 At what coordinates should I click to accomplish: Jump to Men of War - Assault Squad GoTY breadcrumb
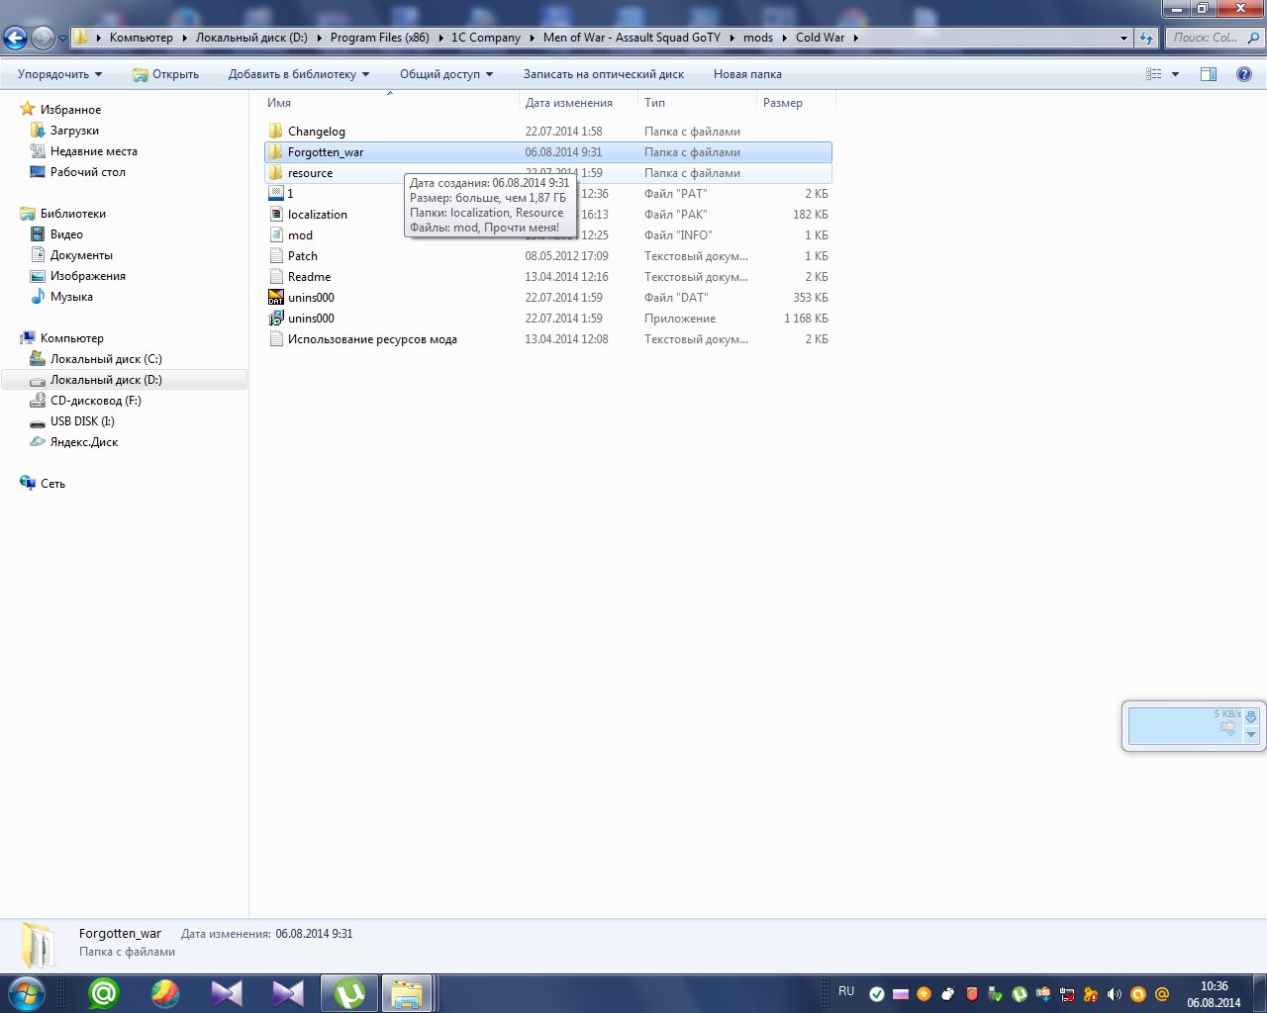click(633, 38)
